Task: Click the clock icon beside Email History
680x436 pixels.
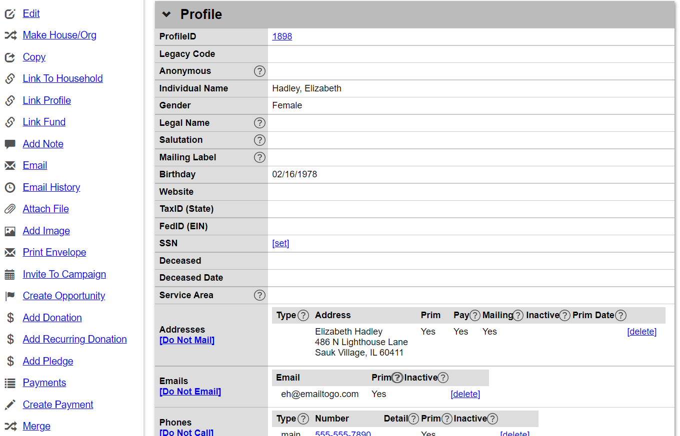Action: [x=10, y=187]
